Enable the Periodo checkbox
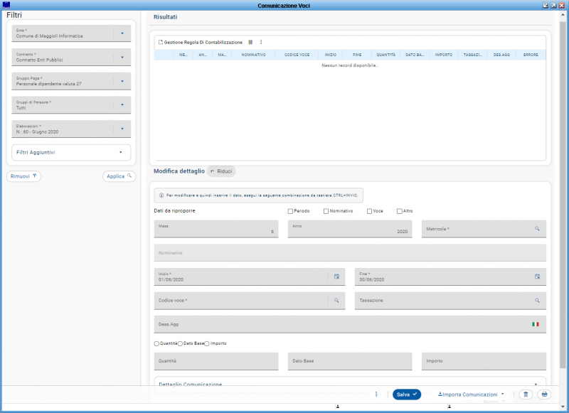569x413 pixels. point(290,211)
